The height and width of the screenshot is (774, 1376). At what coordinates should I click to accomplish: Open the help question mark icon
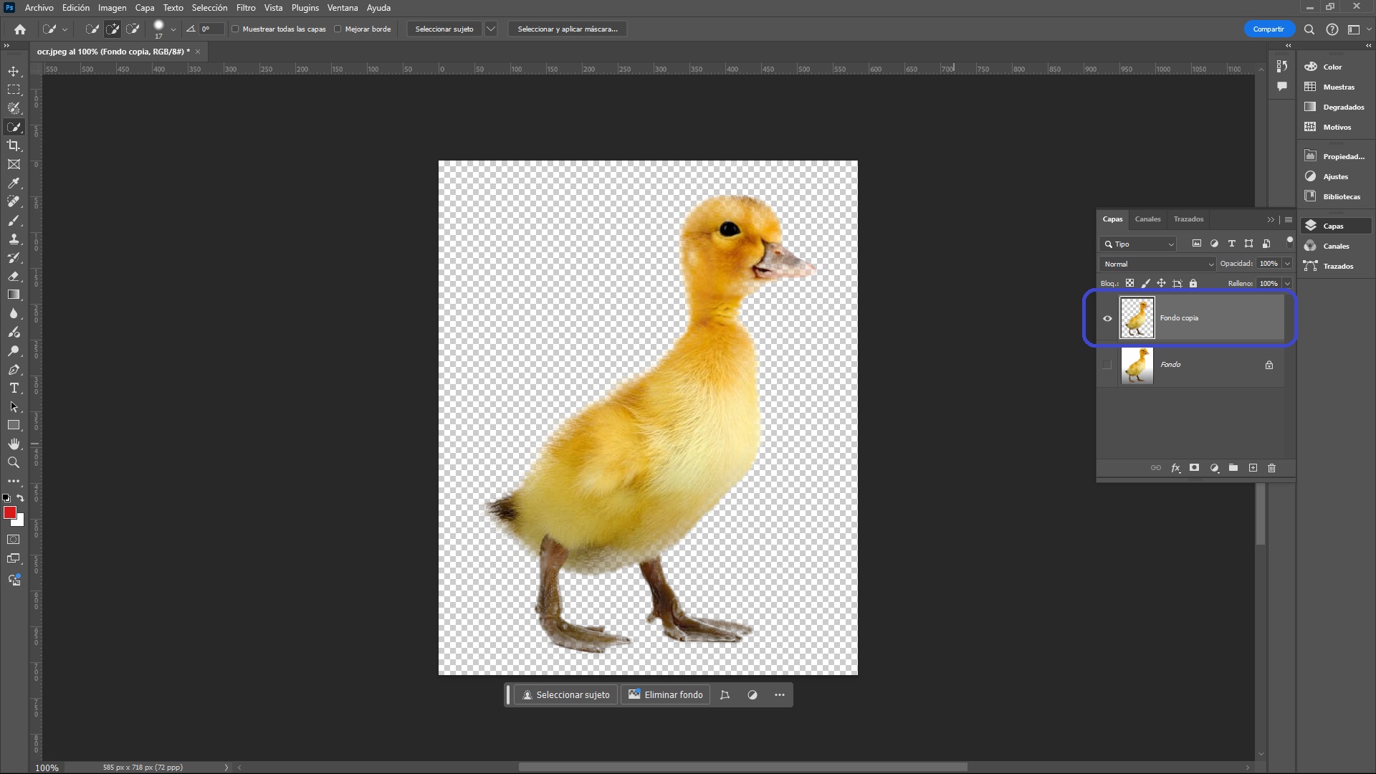click(x=1332, y=29)
